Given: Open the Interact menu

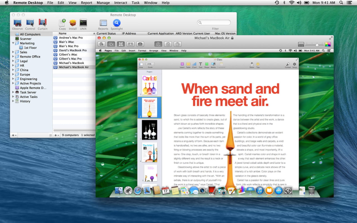Looking at the screenshot, I should 121,3.
